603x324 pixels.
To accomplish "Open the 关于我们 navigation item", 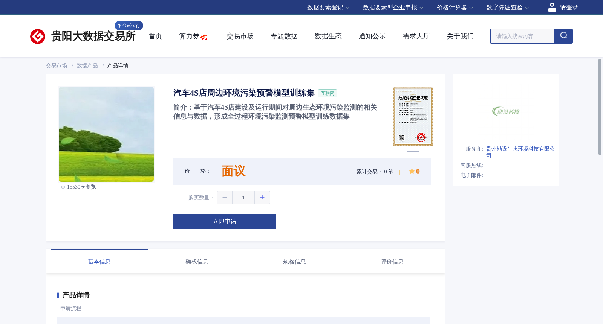I will (460, 36).
